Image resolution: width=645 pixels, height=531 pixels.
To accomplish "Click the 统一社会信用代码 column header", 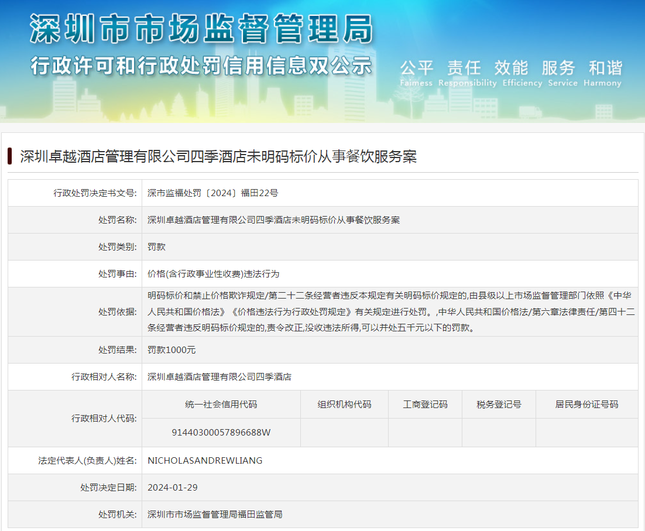I will click(221, 404).
